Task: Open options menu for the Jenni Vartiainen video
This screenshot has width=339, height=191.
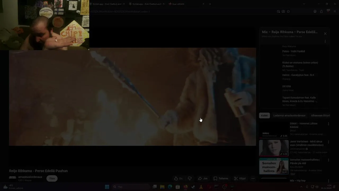Action: 328,142
